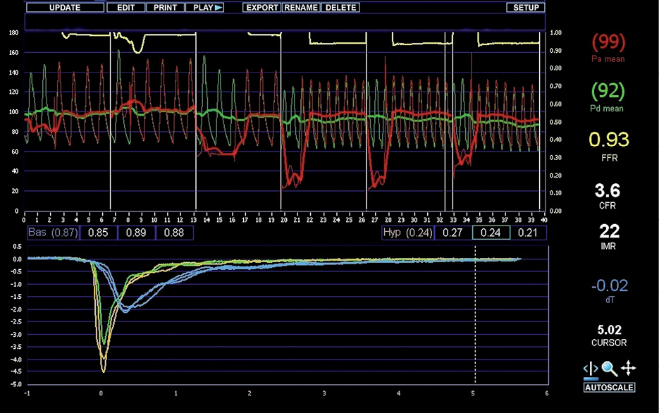Open the EDIT menu
Viewport: 659px width, 413px height.
click(x=126, y=8)
